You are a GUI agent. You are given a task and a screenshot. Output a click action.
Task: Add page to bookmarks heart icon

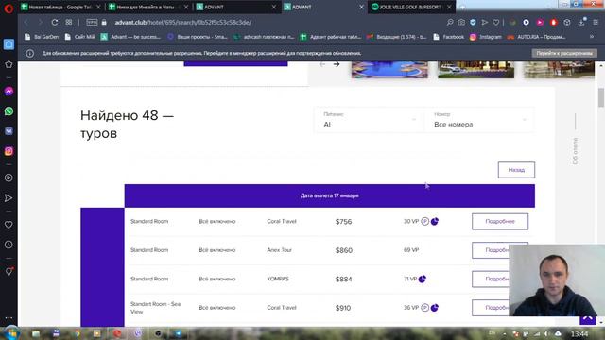tap(496, 23)
